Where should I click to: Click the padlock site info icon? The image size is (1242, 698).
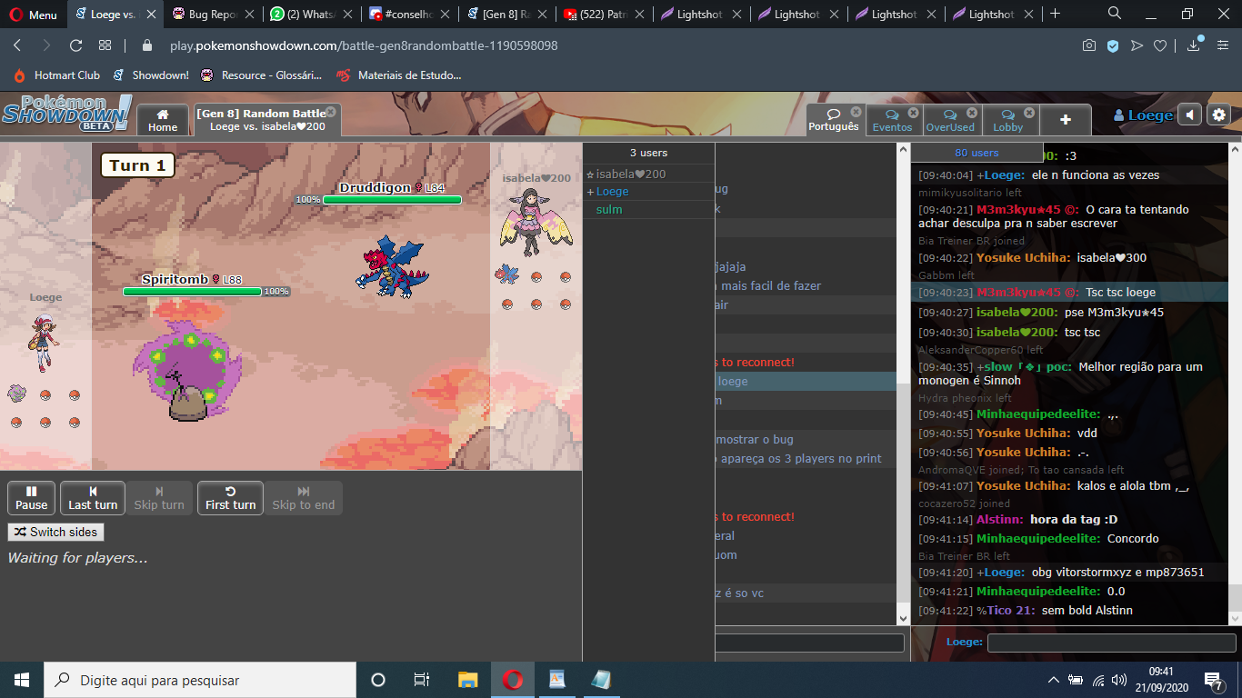pyautogui.click(x=148, y=45)
